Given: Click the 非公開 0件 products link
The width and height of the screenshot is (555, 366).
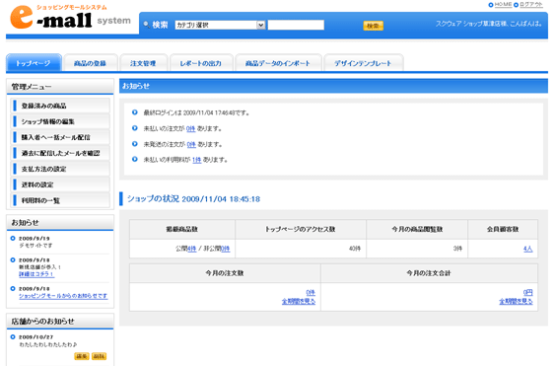Looking at the screenshot, I should (x=226, y=249).
